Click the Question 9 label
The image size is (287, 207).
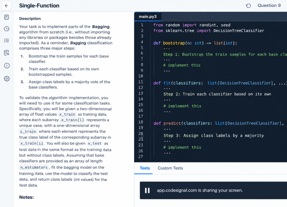click(269, 6)
